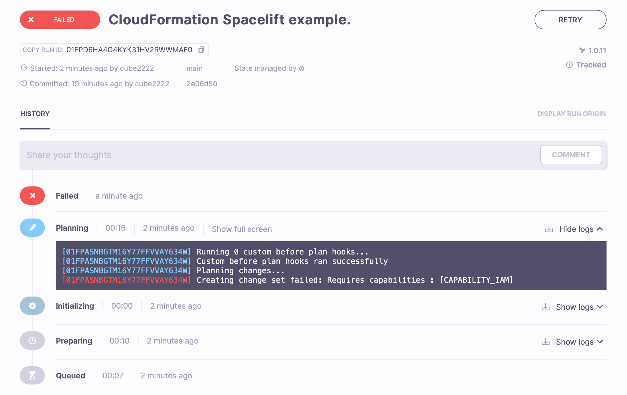This screenshot has height=395, width=627.
Task: Click the State managed by icon
Action: point(301,68)
